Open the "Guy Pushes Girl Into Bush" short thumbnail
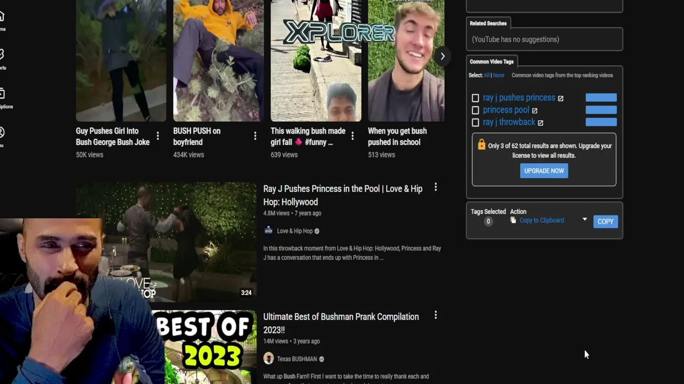Image resolution: width=684 pixels, height=384 pixels. coord(121,61)
